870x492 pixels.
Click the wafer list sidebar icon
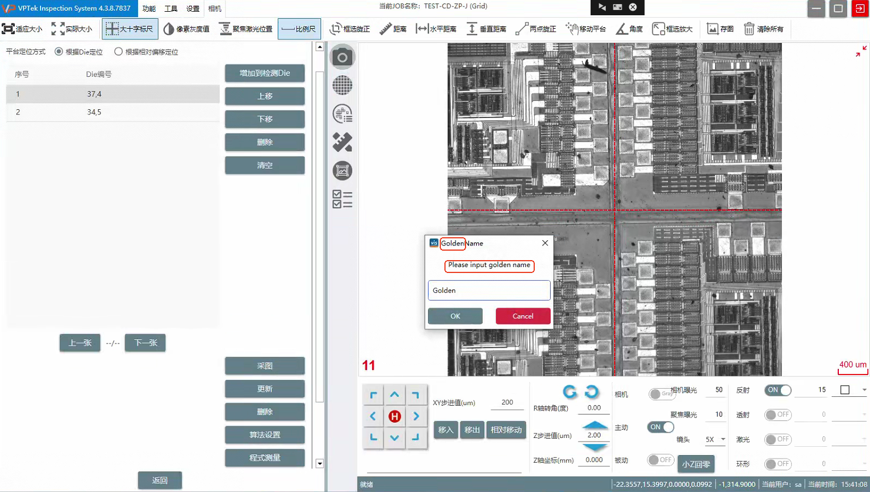[x=342, y=114]
